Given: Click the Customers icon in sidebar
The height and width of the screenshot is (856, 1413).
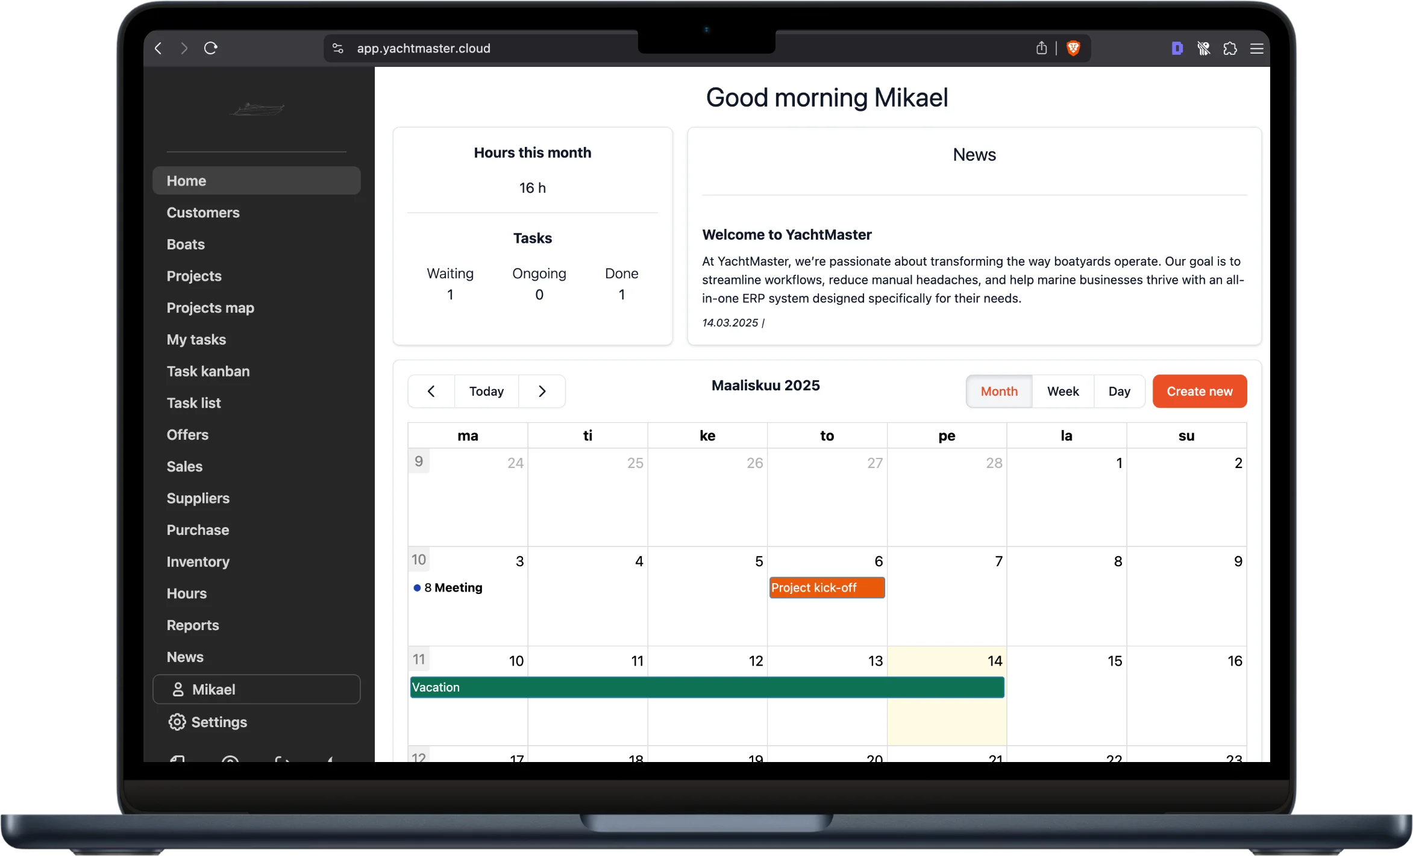Looking at the screenshot, I should (202, 212).
